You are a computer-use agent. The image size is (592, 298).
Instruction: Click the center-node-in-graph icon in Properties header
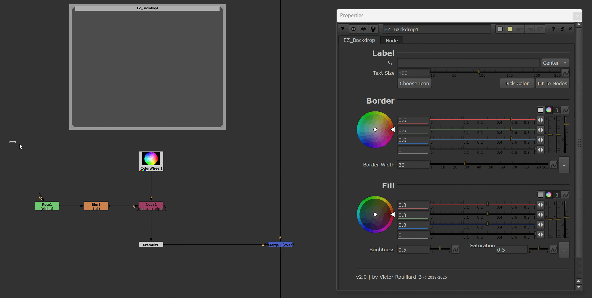point(353,29)
